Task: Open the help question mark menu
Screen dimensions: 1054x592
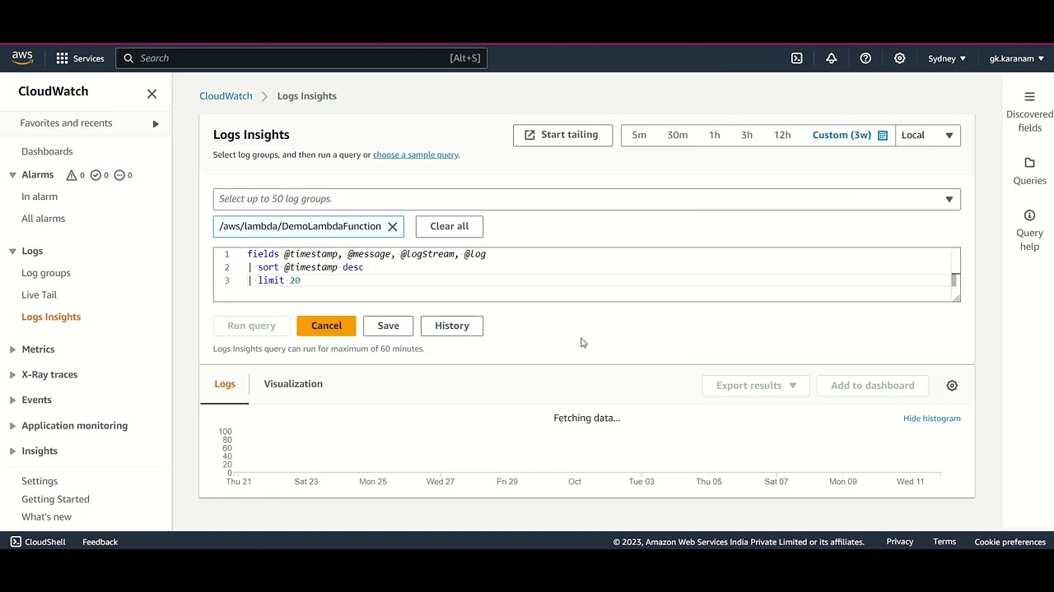Action: 865,58
